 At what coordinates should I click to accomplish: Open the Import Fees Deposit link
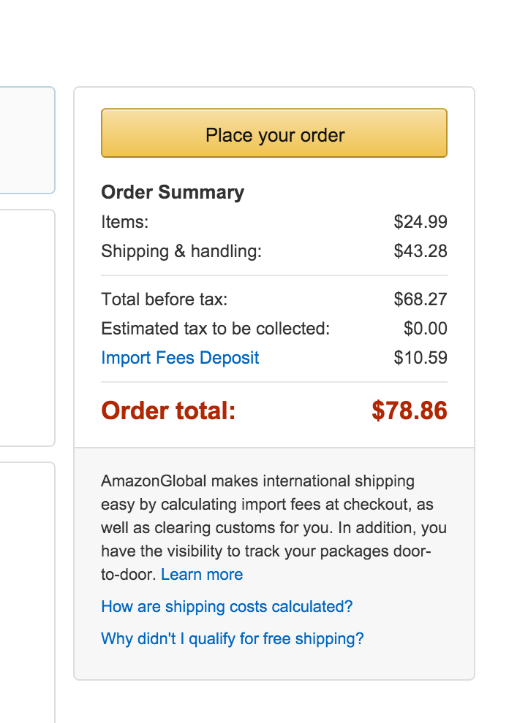[180, 358]
